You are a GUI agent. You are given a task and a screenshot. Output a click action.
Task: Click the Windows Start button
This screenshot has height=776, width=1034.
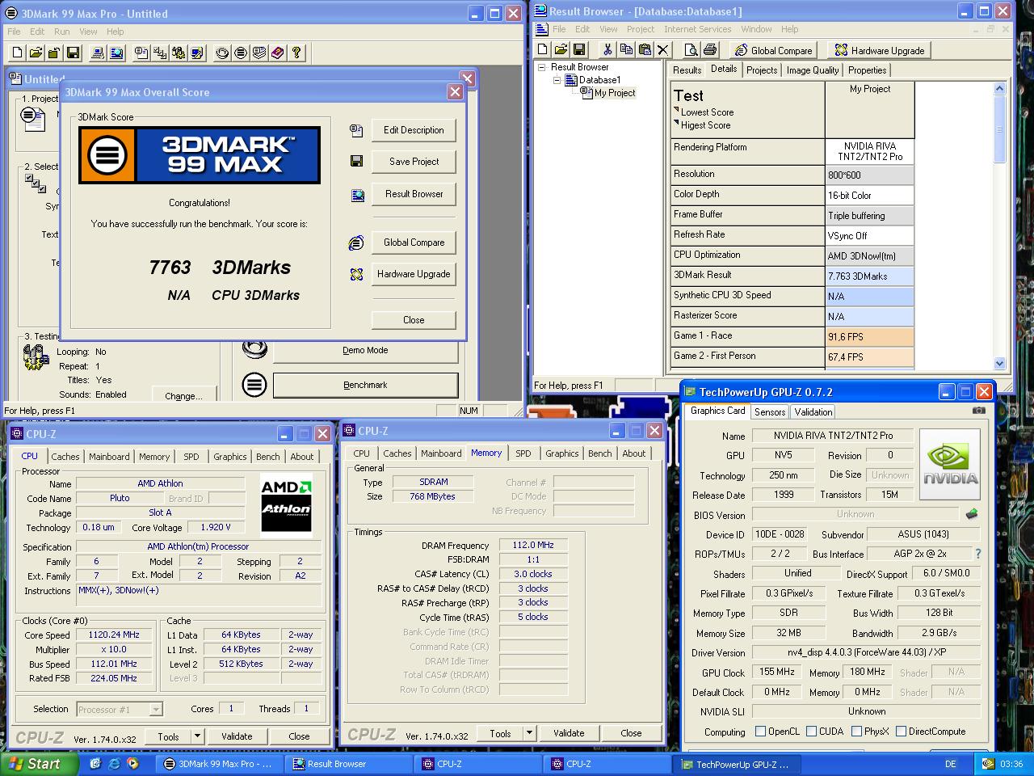(40, 764)
